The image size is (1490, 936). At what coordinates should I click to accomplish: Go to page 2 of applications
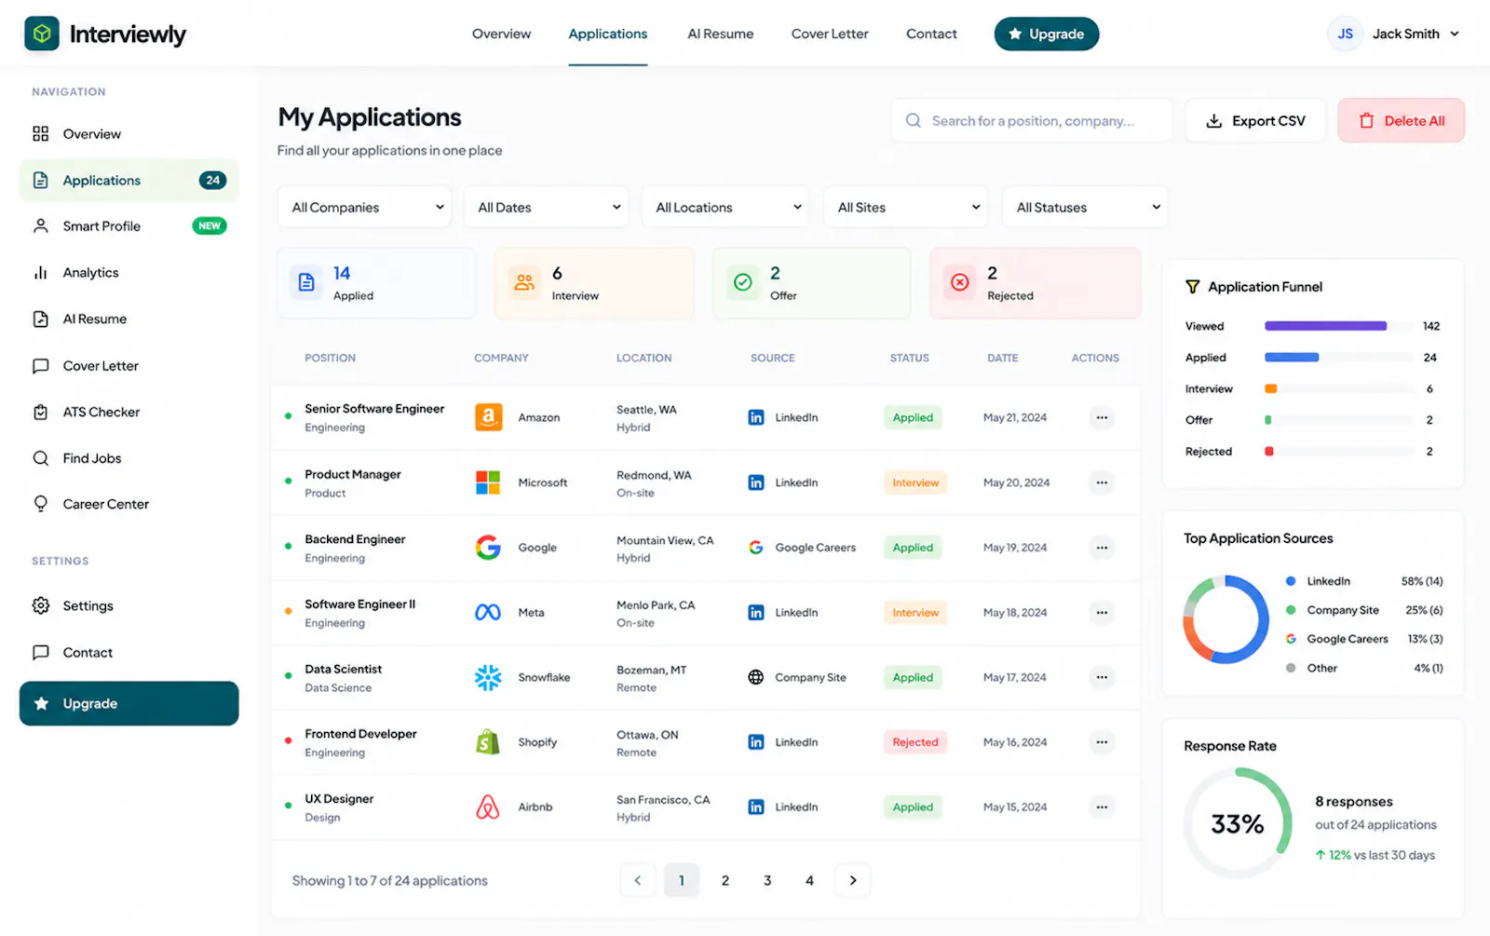click(x=725, y=880)
